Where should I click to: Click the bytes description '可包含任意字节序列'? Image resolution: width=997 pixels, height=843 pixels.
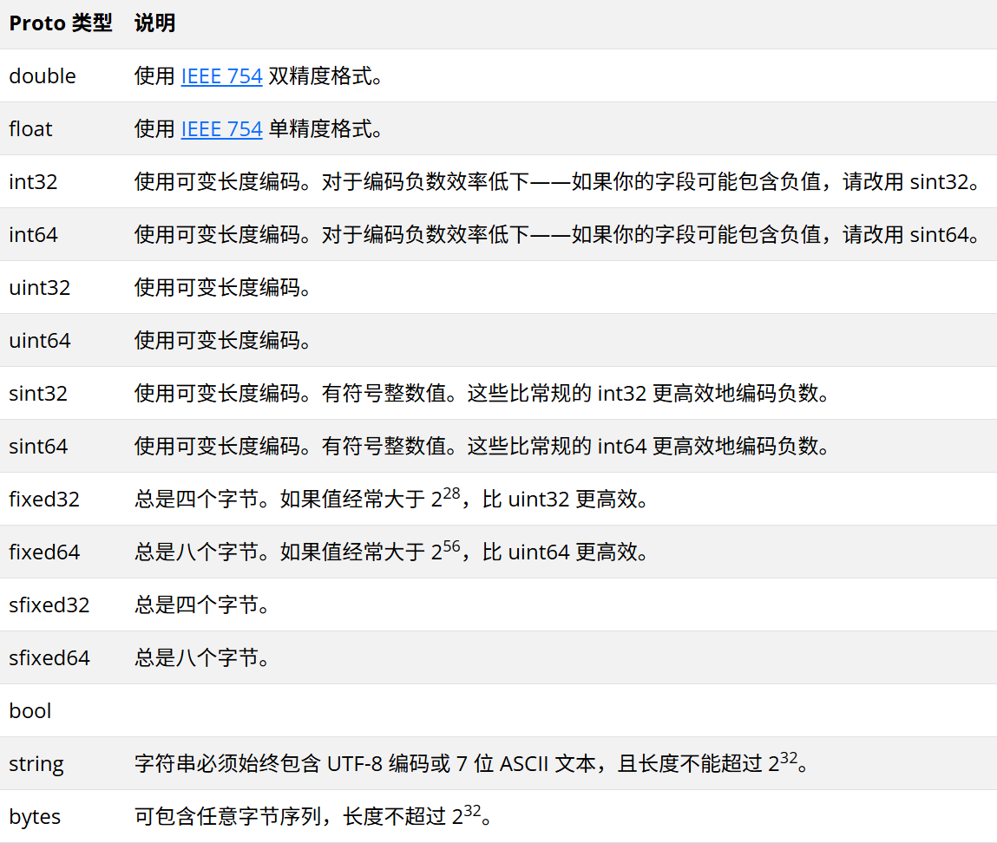click(x=227, y=816)
